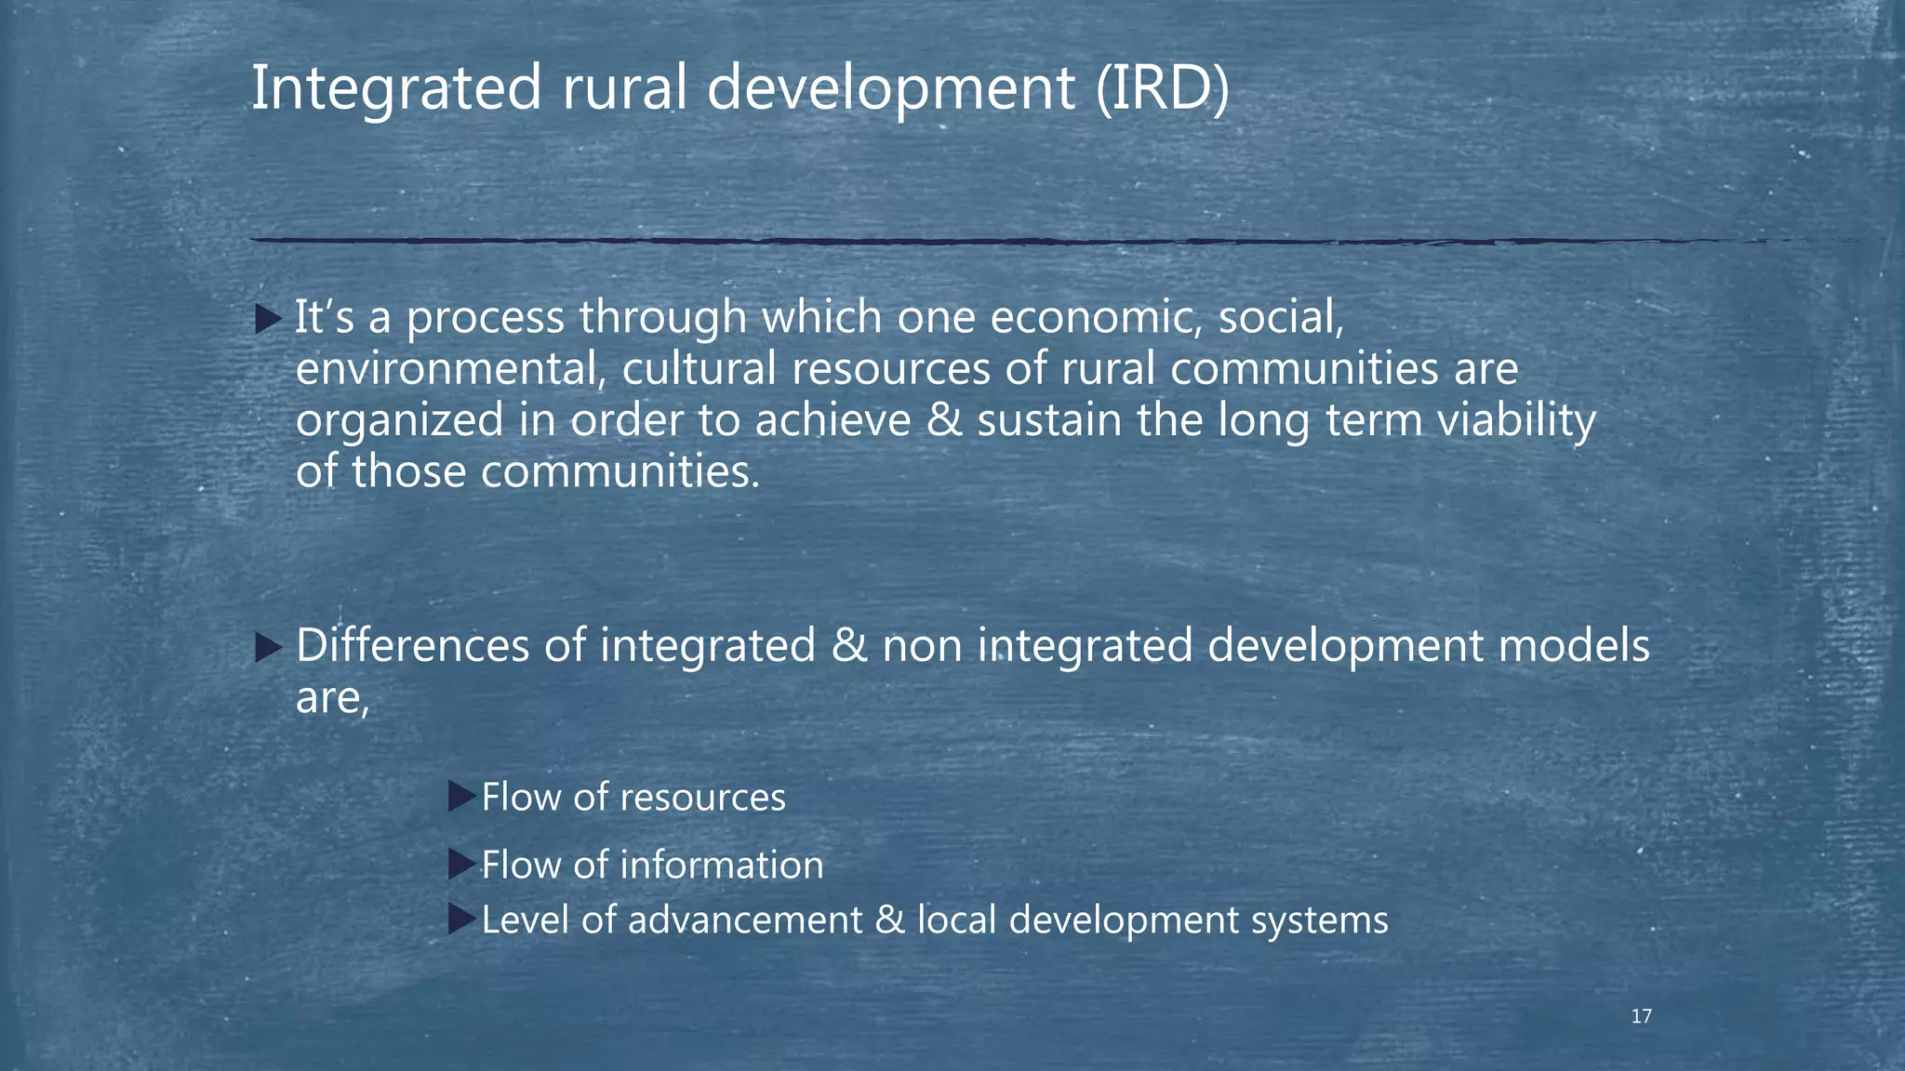The width and height of the screenshot is (1905, 1071).
Task: Click the 'Flow of resources' bullet text
Action: tap(633, 798)
